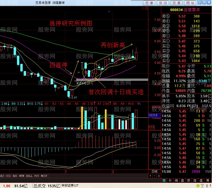Viewport: 212px width, 188px height.
Task: Open the 资讯 button
Action: click(163, 3)
